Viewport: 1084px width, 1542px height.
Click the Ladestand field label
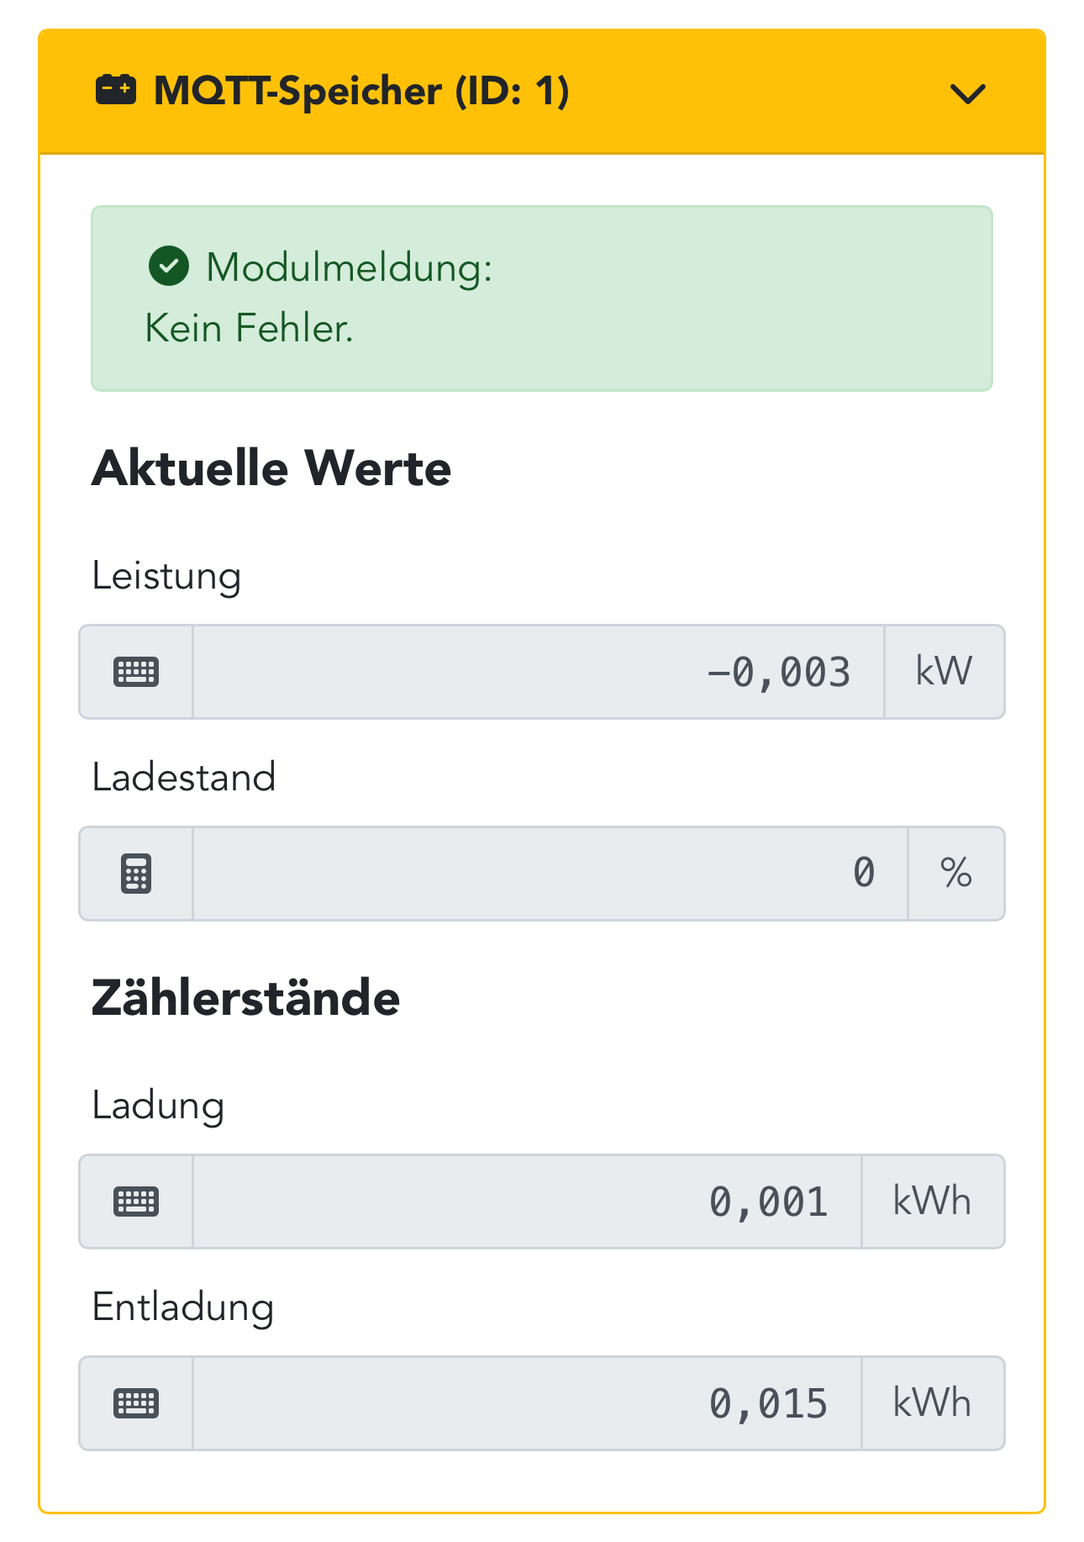click(184, 777)
